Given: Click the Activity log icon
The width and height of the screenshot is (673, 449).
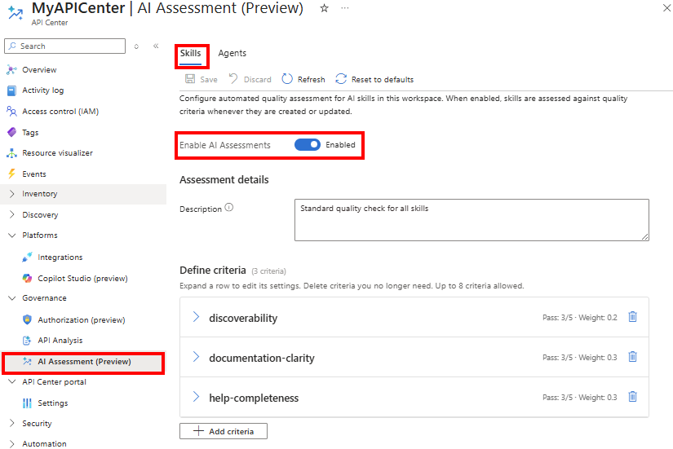Looking at the screenshot, I should [11, 90].
